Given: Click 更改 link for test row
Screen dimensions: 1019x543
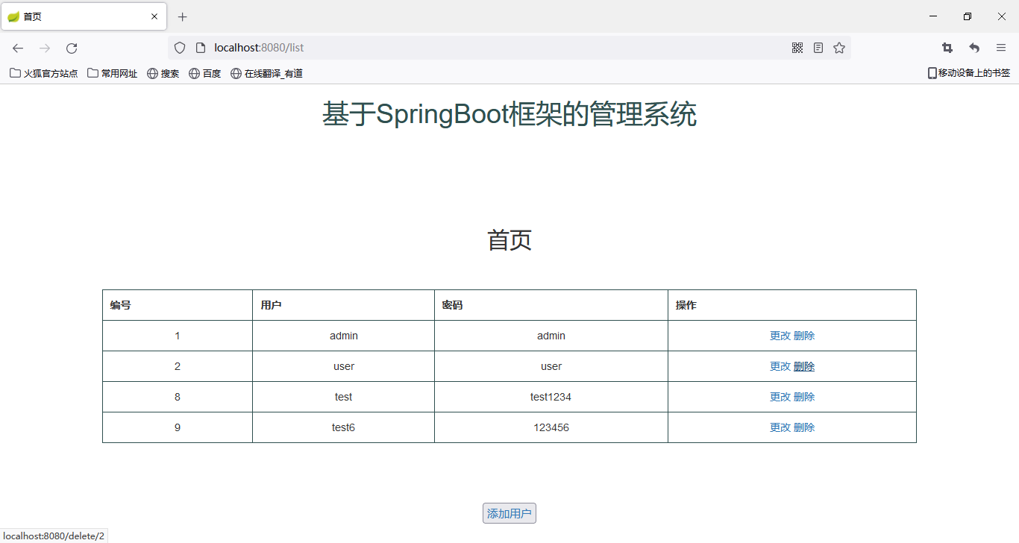Looking at the screenshot, I should coord(780,397).
